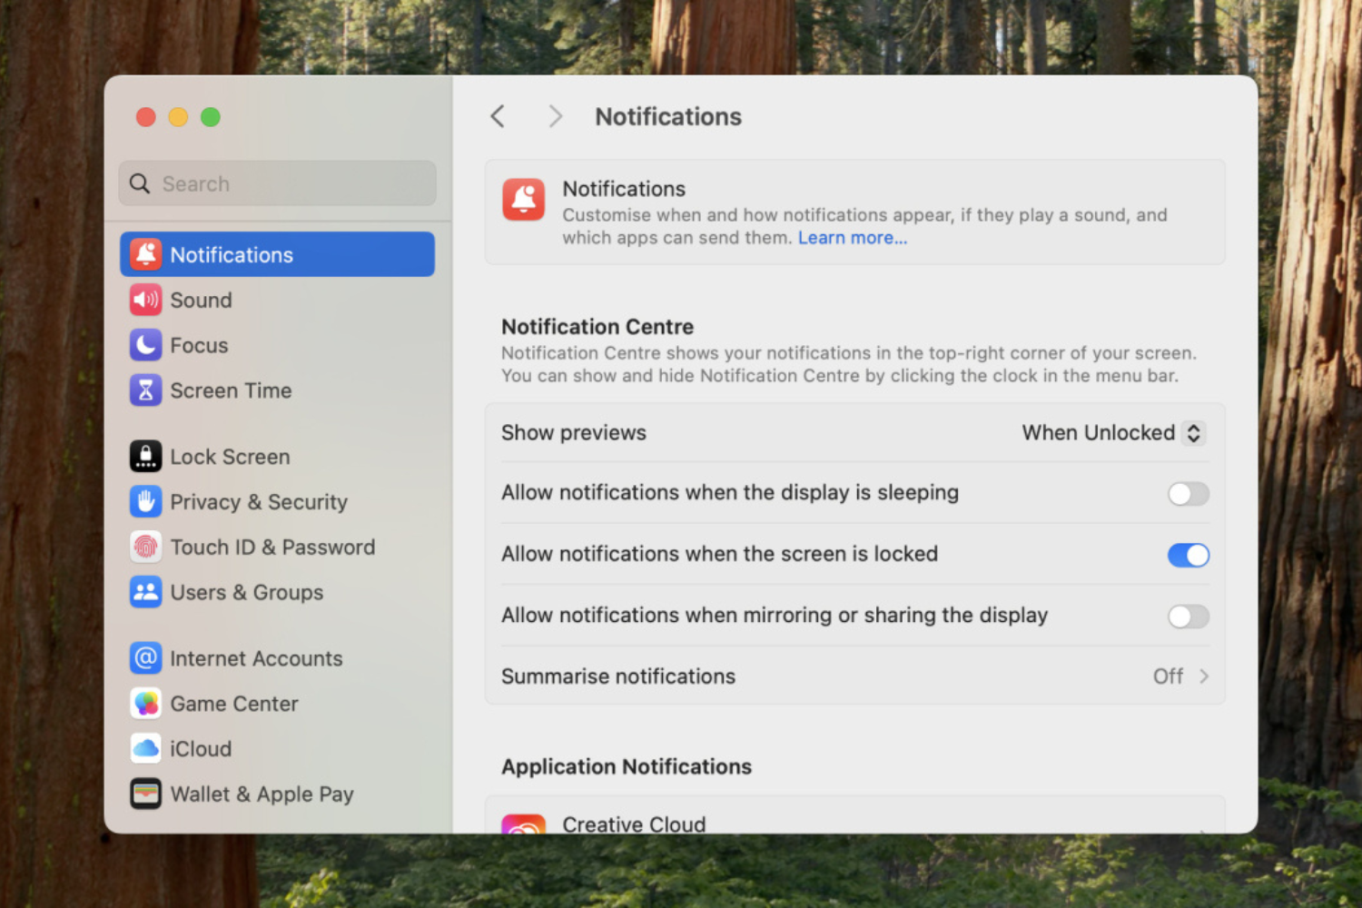Select the Screen Time hourglass icon
This screenshot has height=908, width=1362.
click(x=145, y=390)
